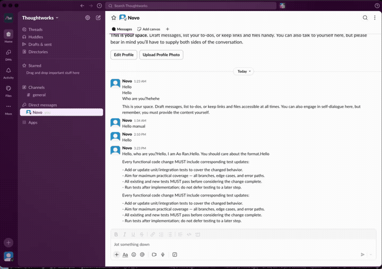Image resolution: width=382 pixels, height=269 pixels.
Task: Open the Today date dropdown
Action: (244, 71)
